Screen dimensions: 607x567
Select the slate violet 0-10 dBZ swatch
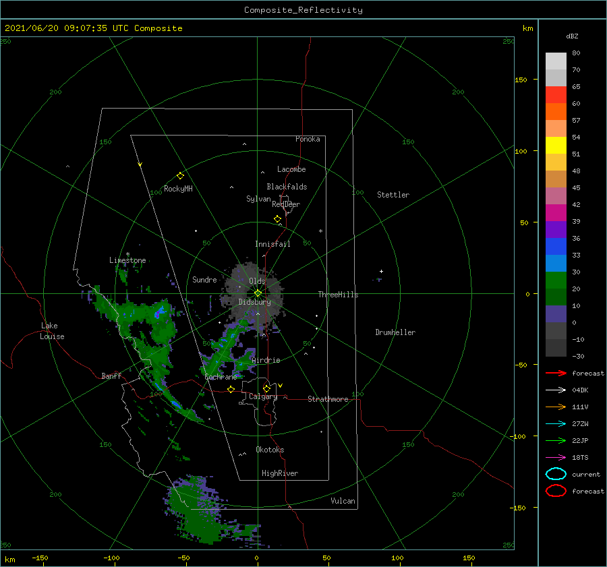pos(556,314)
